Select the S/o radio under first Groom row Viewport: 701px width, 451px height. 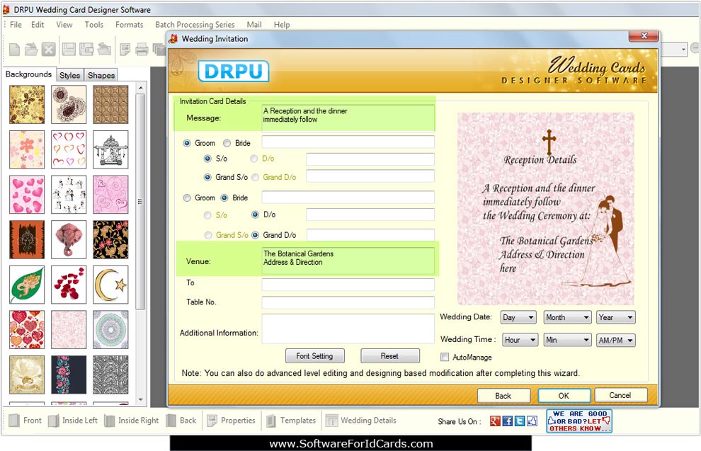tap(207, 159)
